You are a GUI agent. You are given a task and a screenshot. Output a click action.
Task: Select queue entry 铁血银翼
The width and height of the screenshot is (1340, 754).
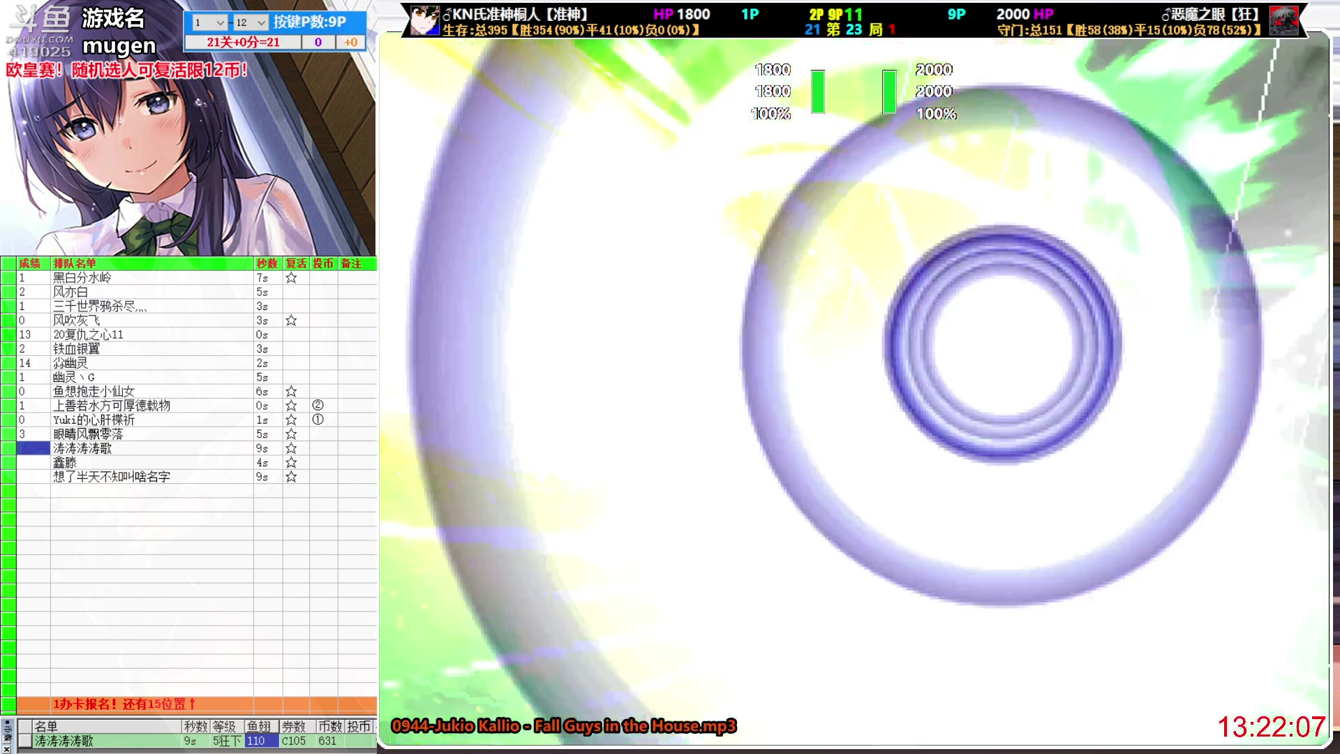coord(77,349)
